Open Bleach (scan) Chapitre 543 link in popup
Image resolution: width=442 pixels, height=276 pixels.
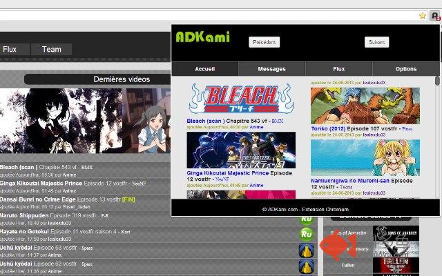coord(227,121)
